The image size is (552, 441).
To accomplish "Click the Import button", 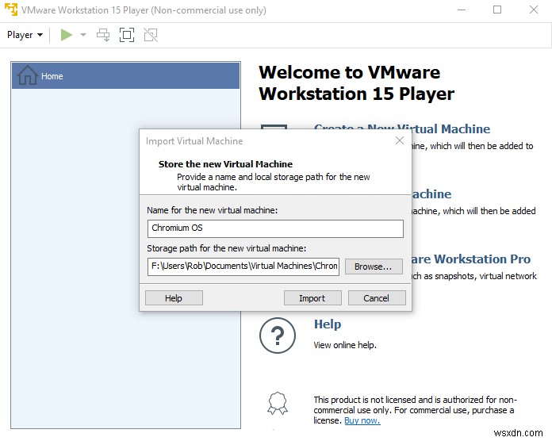I will point(312,298).
